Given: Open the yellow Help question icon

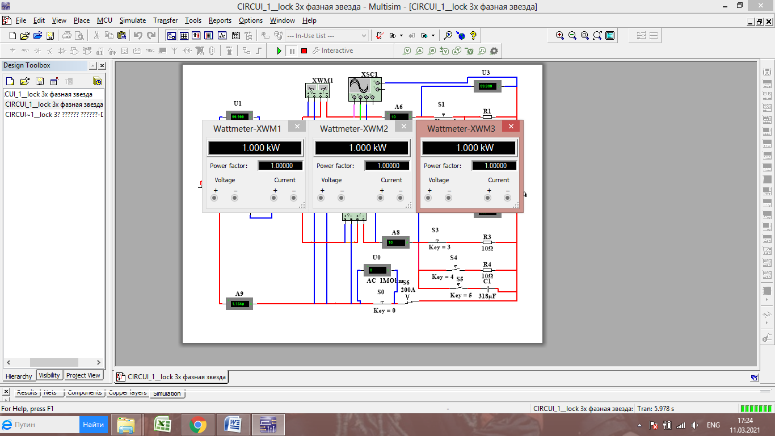Looking at the screenshot, I should click(x=473, y=35).
